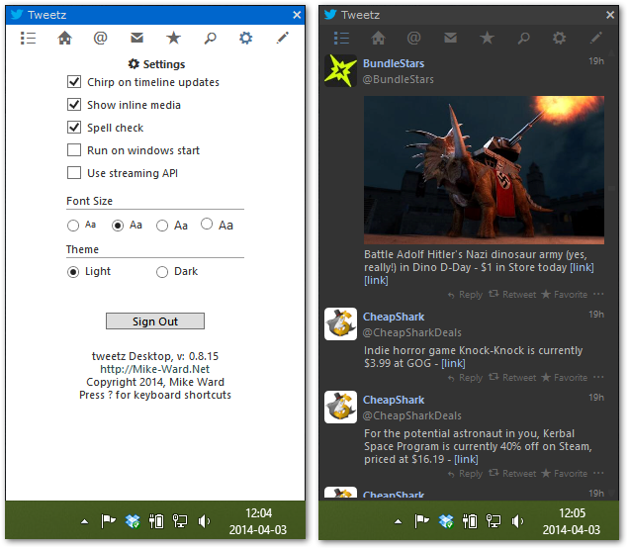Reply to BundleStars tweet
The width and height of the screenshot is (629, 549).
pos(465,295)
